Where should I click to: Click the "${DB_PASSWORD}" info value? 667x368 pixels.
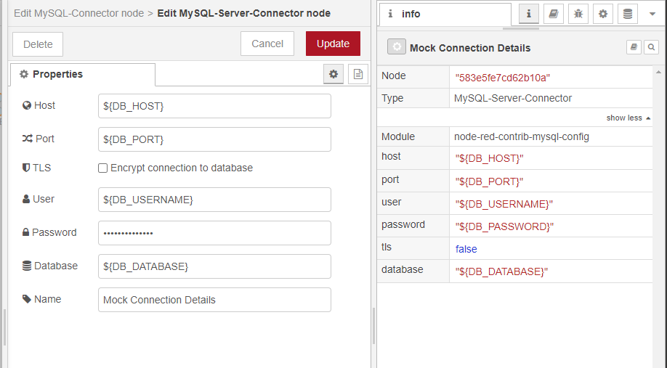[x=504, y=226]
